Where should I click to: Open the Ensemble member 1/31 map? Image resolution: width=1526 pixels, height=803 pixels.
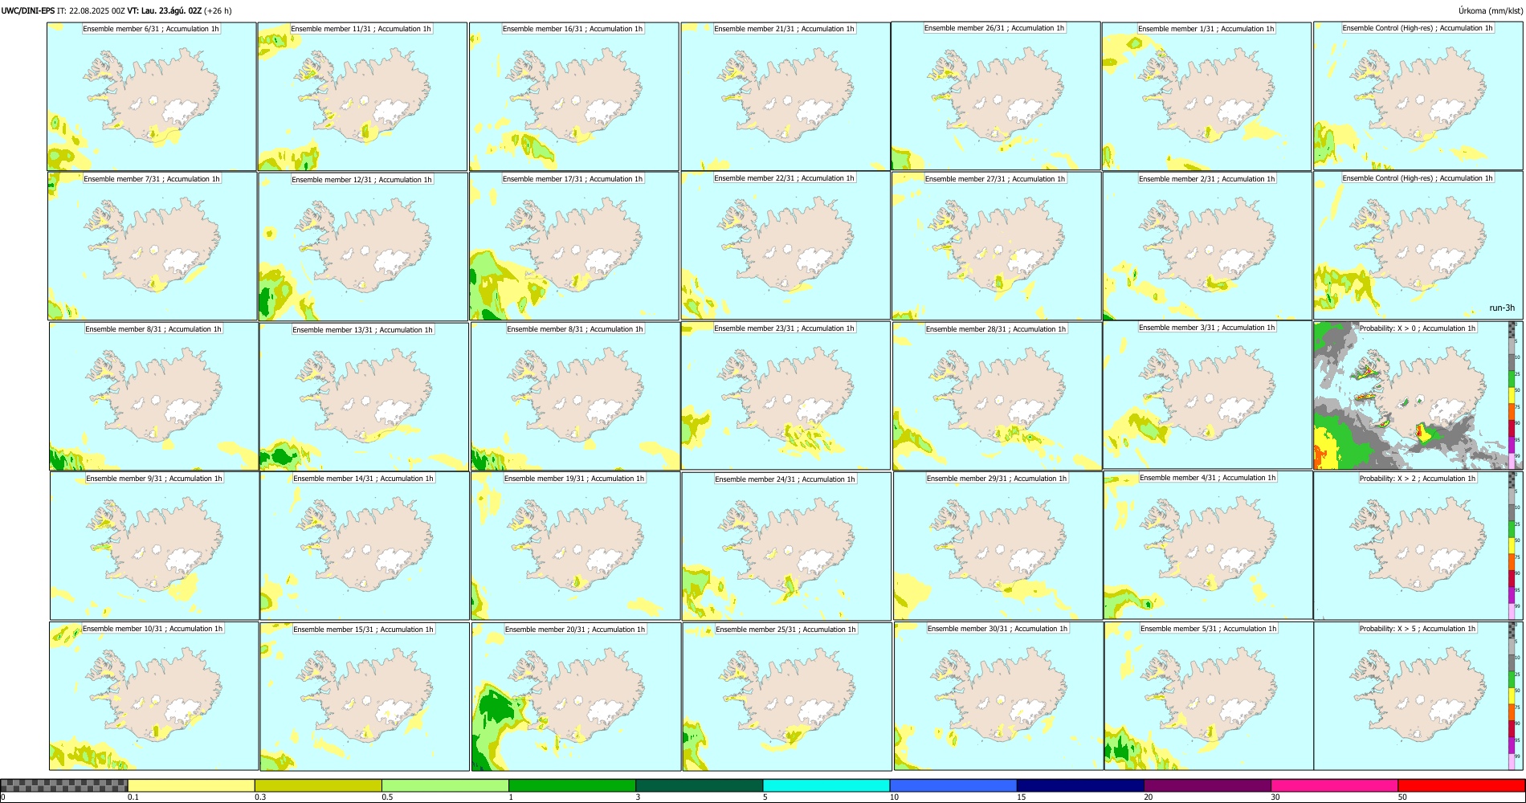pyautogui.click(x=1207, y=96)
